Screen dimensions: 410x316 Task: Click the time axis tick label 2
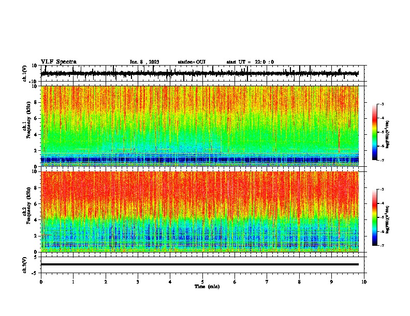(x=106, y=282)
